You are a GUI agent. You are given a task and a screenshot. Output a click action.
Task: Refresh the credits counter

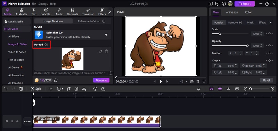56,80
